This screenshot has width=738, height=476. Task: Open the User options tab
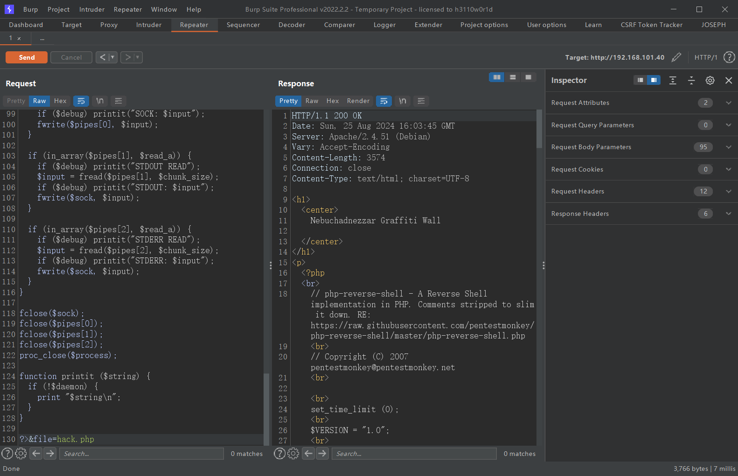point(546,25)
